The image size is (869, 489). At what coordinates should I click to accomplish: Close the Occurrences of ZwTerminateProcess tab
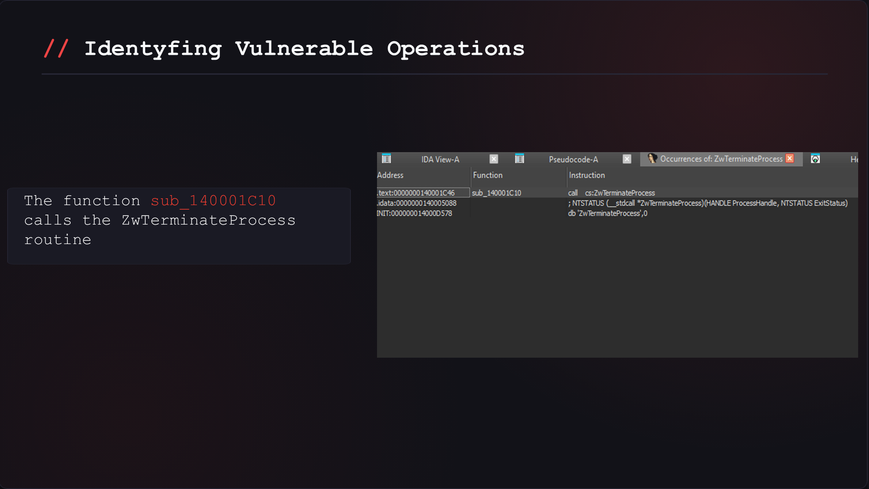(790, 158)
